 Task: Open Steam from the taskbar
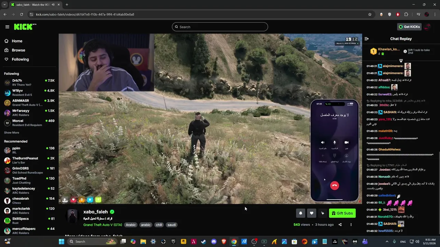(x=203, y=242)
